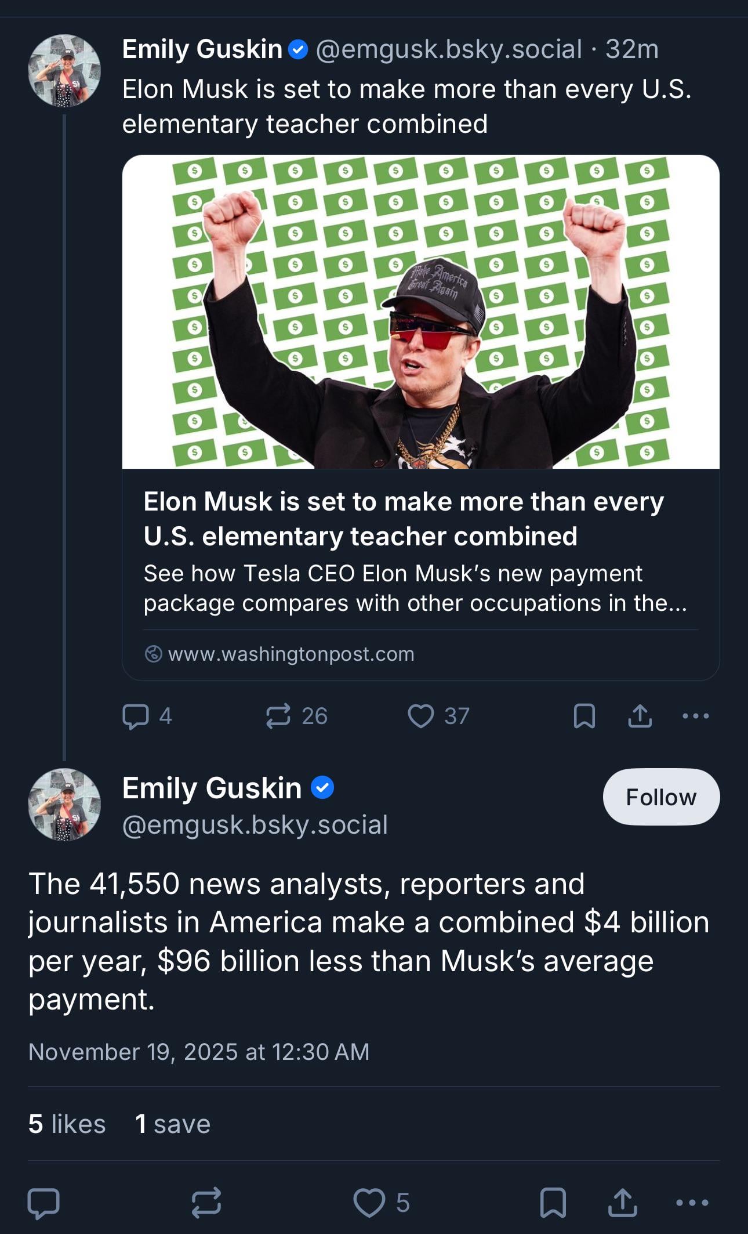The width and height of the screenshot is (748, 1234).
Task: Save the main post with bookmark icon
Action: pos(553,1203)
